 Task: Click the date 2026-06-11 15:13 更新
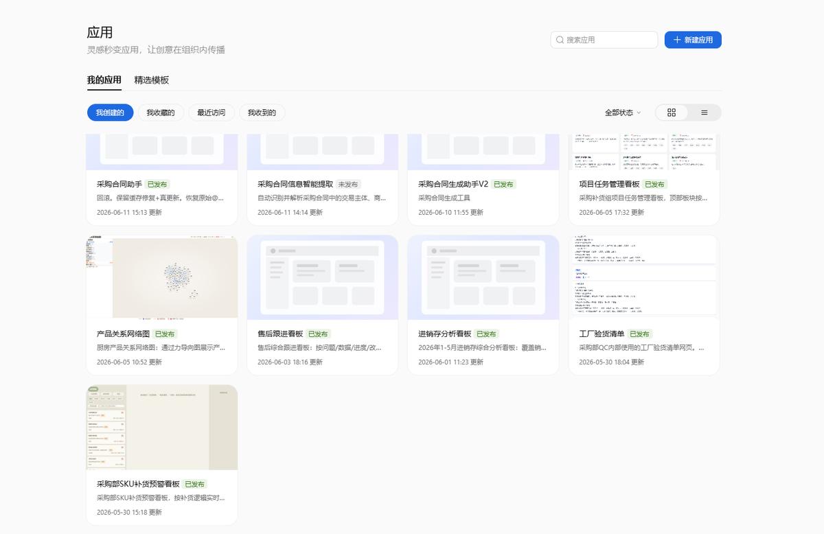(x=129, y=213)
